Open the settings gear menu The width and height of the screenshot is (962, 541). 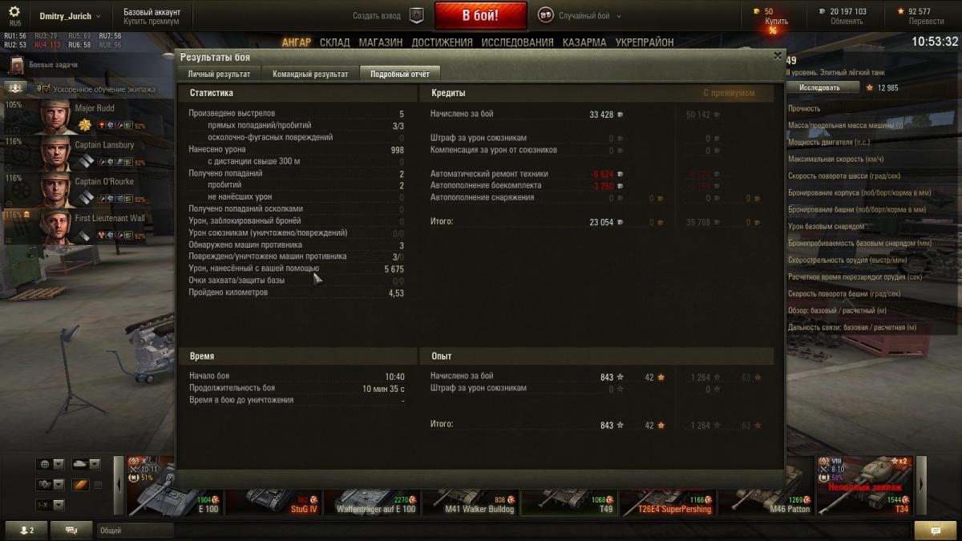pos(14,12)
